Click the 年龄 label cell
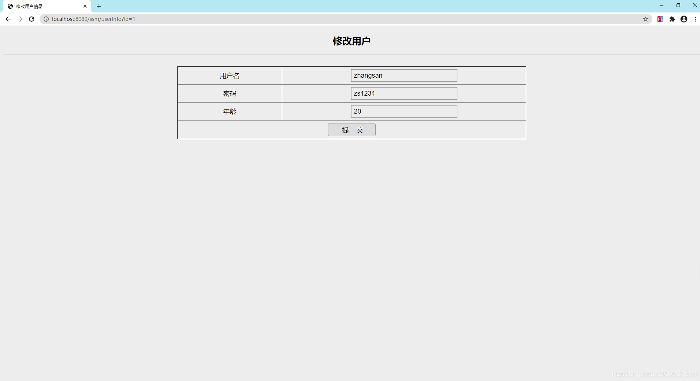 coord(230,111)
